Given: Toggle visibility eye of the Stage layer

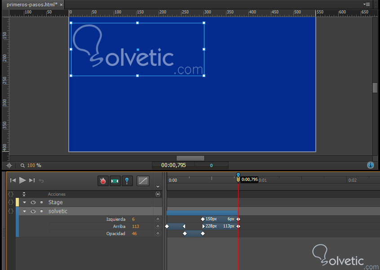Looking at the screenshot, I should [x=33, y=202].
